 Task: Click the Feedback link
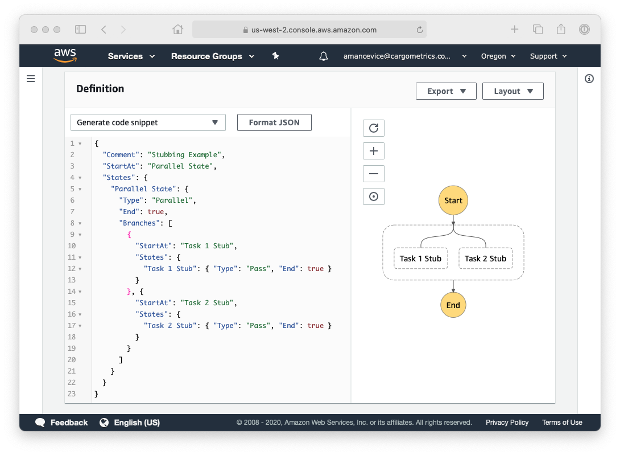tap(69, 423)
